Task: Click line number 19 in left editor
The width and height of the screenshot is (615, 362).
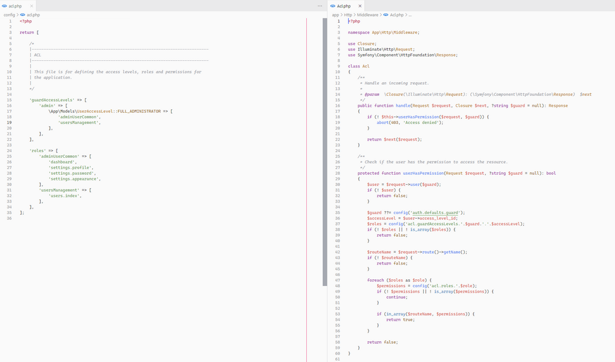Action: [x=9, y=123]
